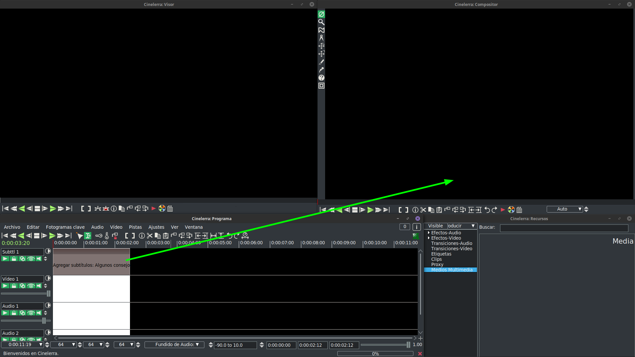Click the cut scissors icon in Programa toolbar
This screenshot has width=635, height=357.
pos(150,236)
